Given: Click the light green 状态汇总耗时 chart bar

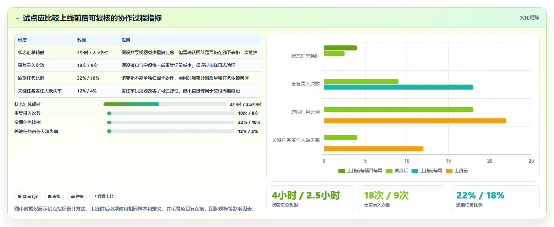Looking at the screenshot, I should tap(334, 54).
